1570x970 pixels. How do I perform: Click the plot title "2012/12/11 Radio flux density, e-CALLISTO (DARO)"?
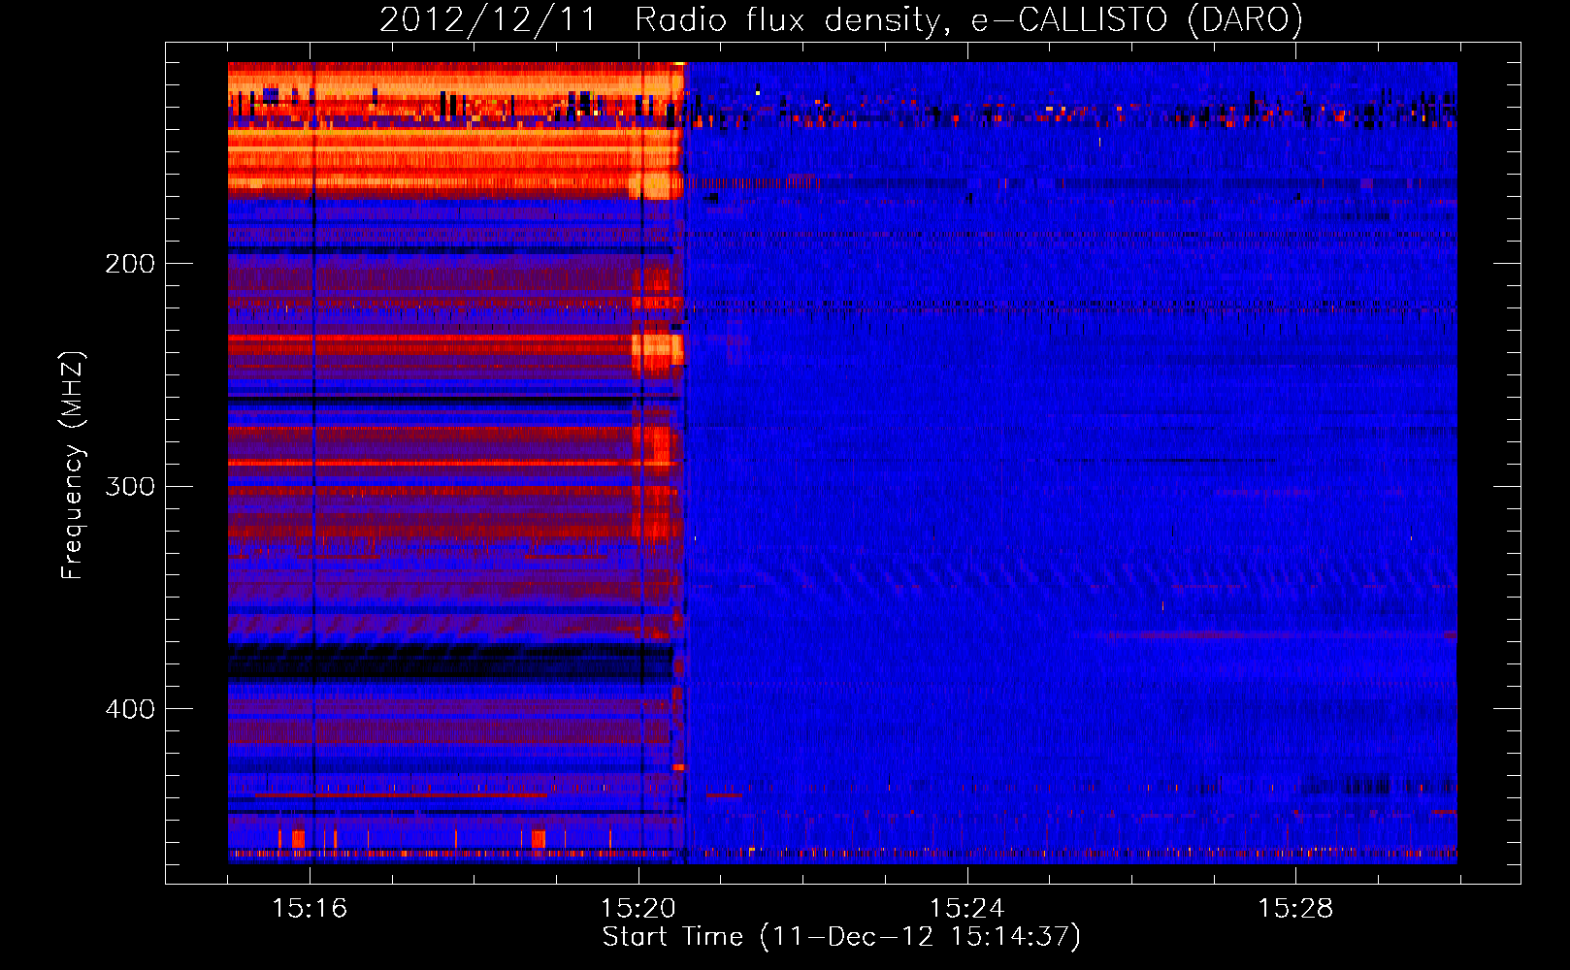841,19
